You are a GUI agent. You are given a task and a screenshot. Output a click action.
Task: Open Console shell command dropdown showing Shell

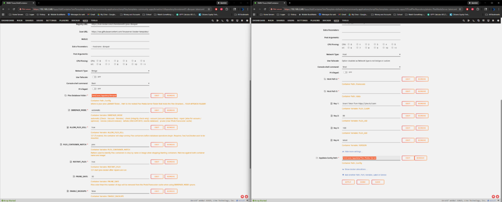371,67
